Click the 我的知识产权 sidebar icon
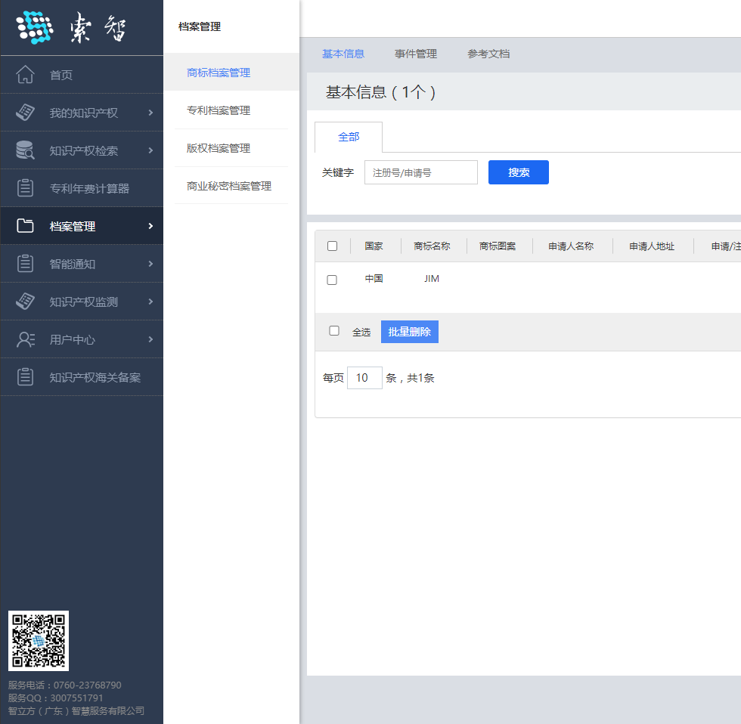This screenshot has height=724, width=741. point(25,113)
